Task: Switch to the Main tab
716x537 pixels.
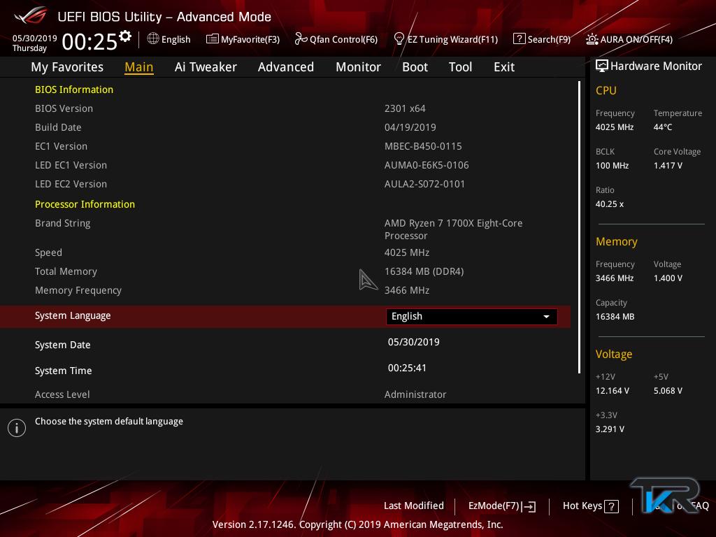Action: coord(139,67)
